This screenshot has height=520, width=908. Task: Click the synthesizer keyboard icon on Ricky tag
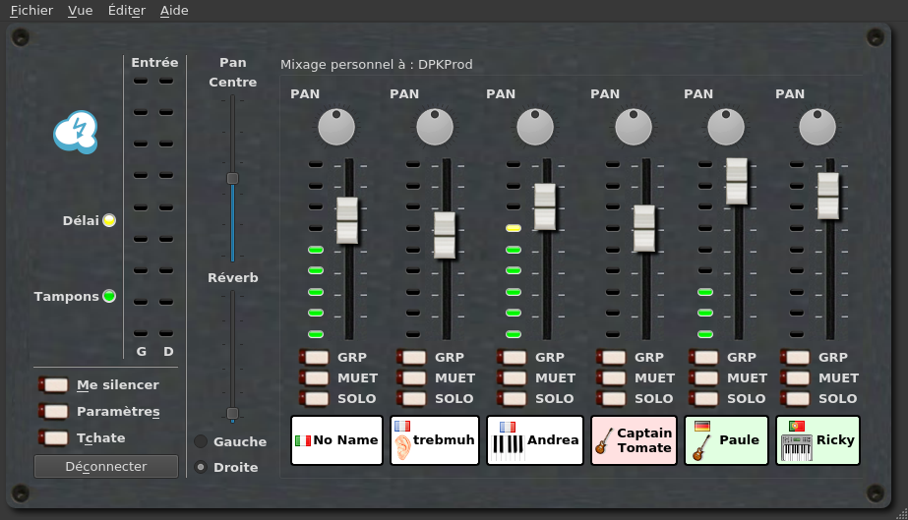(x=797, y=447)
